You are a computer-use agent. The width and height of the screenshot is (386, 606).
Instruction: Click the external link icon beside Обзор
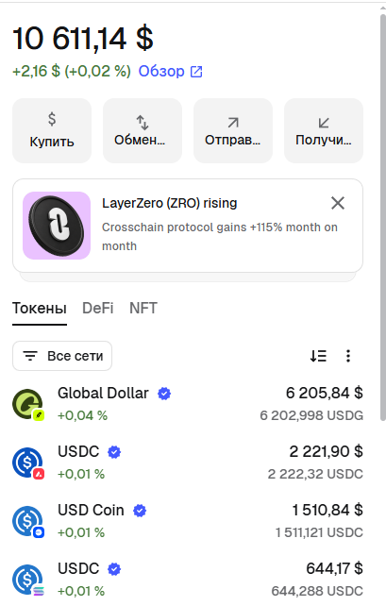click(x=196, y=72)
